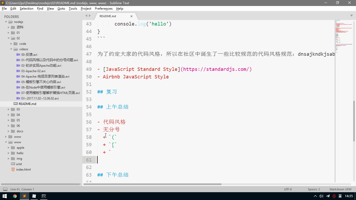Open Typora from the taskbar

(34, 196)
